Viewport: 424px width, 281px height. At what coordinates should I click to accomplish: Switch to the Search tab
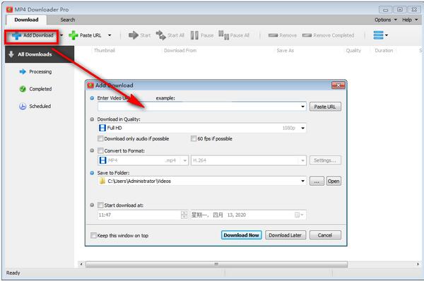click(x=68, y=20)
